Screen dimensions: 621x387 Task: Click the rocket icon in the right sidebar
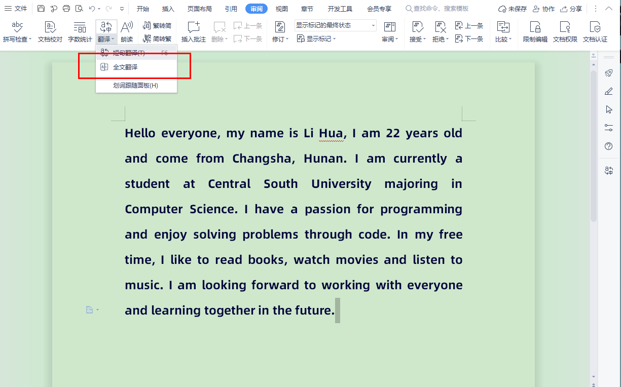[609, 73]
